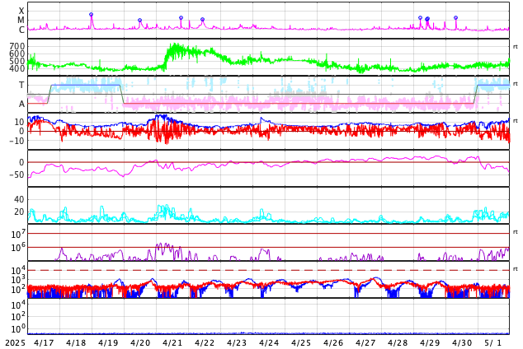Click the 400 axis label
The width and height of the screenshot is (523, 349).
pos(17,68)
